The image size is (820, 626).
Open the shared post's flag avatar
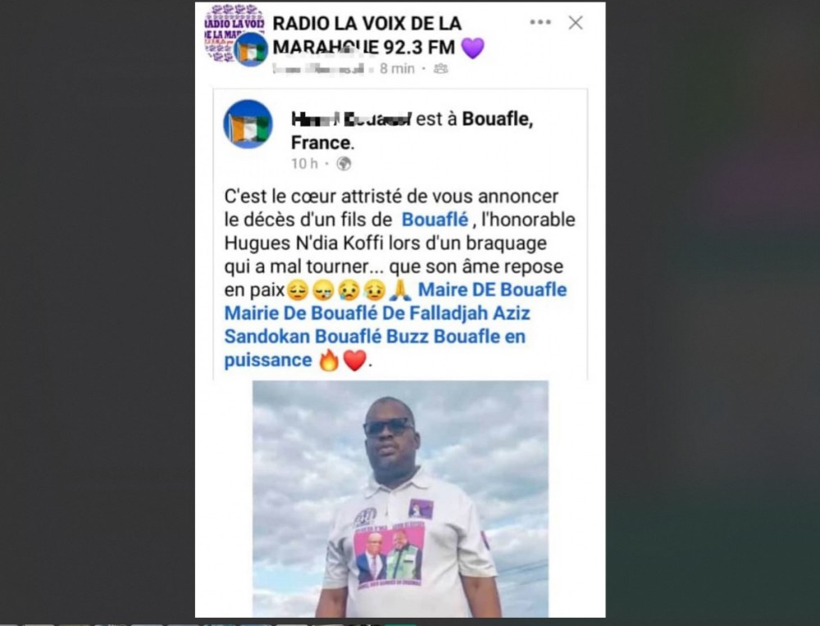[248, 125]
